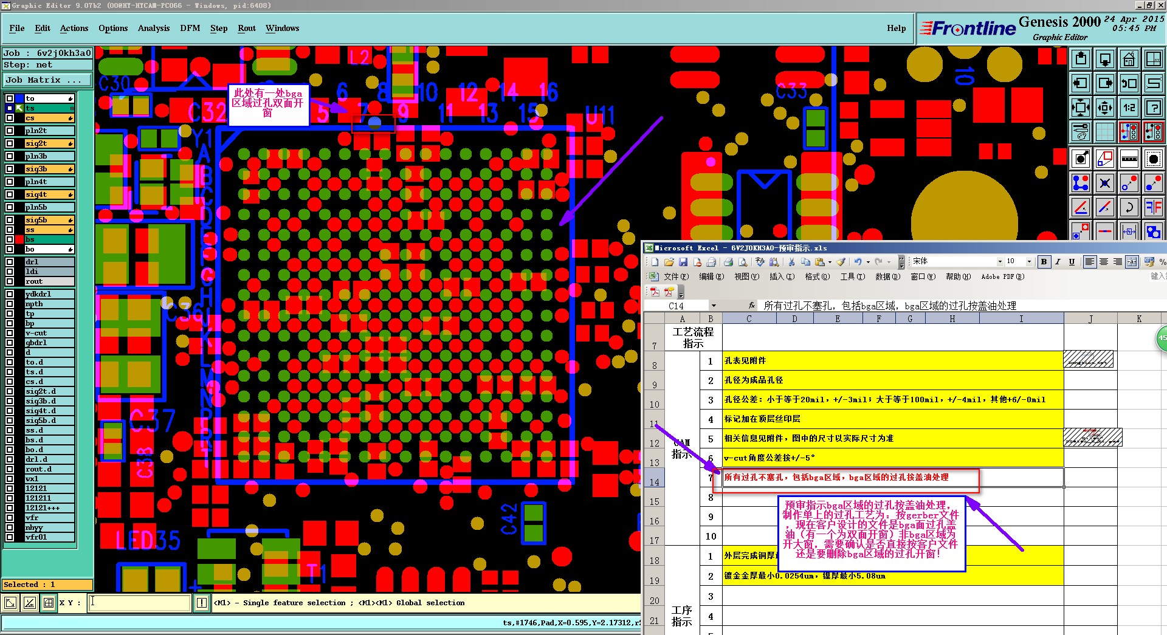Toggle visibility checkbox of layer sig2t
The width and height of the screenshot is (1167, 635).
[10, 143]
